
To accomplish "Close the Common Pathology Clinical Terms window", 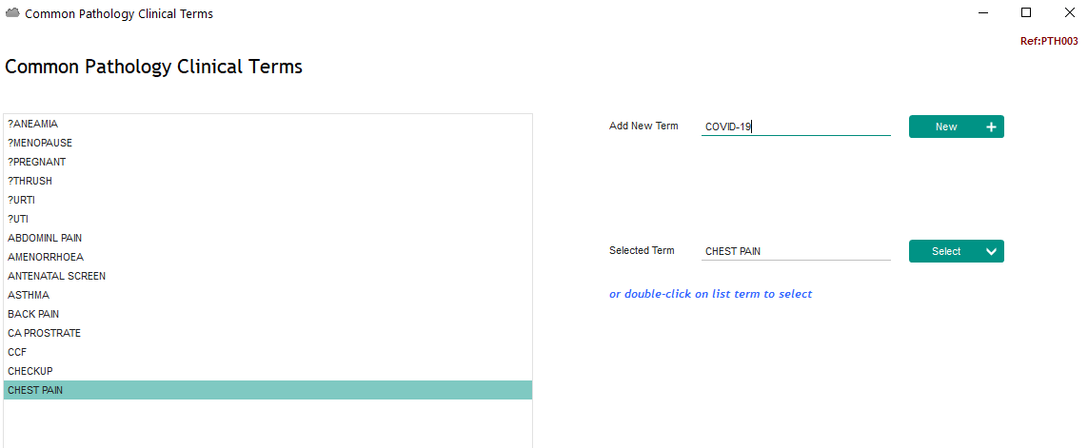I will pyautogui.click(x=1069, y=12).
